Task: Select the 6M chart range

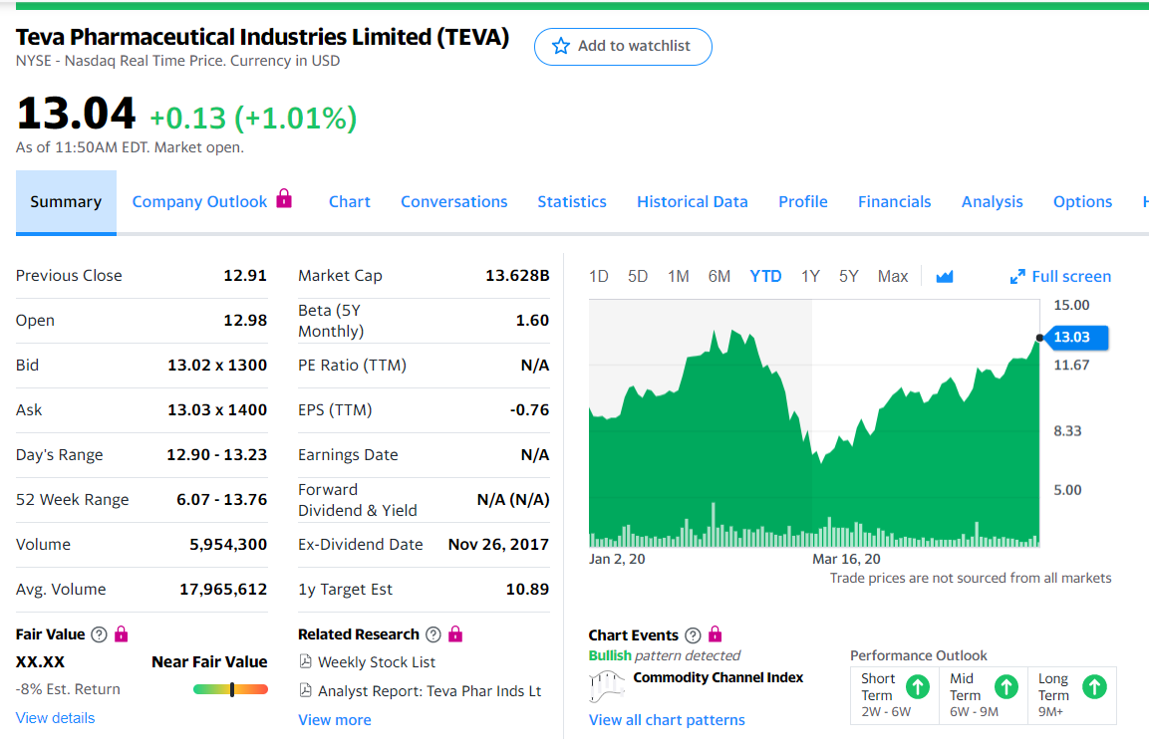Action: pyautogui.click(x=719, y=276)
